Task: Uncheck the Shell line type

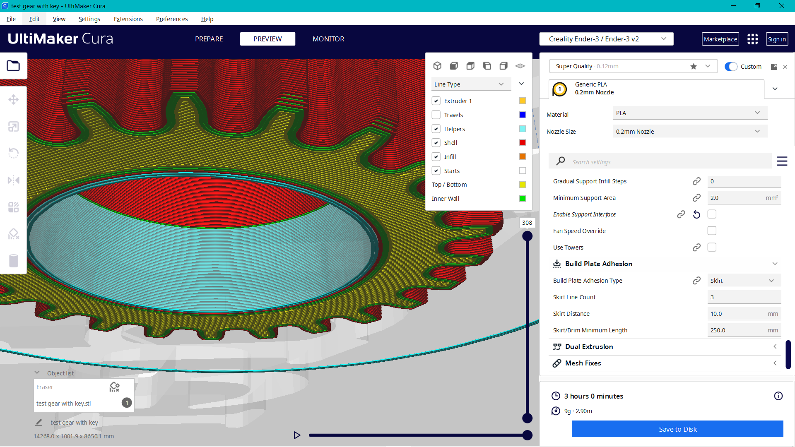Action: coord(436,142)
